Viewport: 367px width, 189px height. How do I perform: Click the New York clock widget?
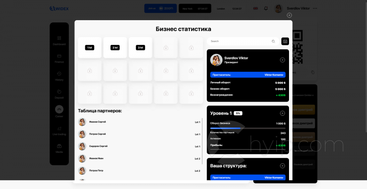coord(195,8)
